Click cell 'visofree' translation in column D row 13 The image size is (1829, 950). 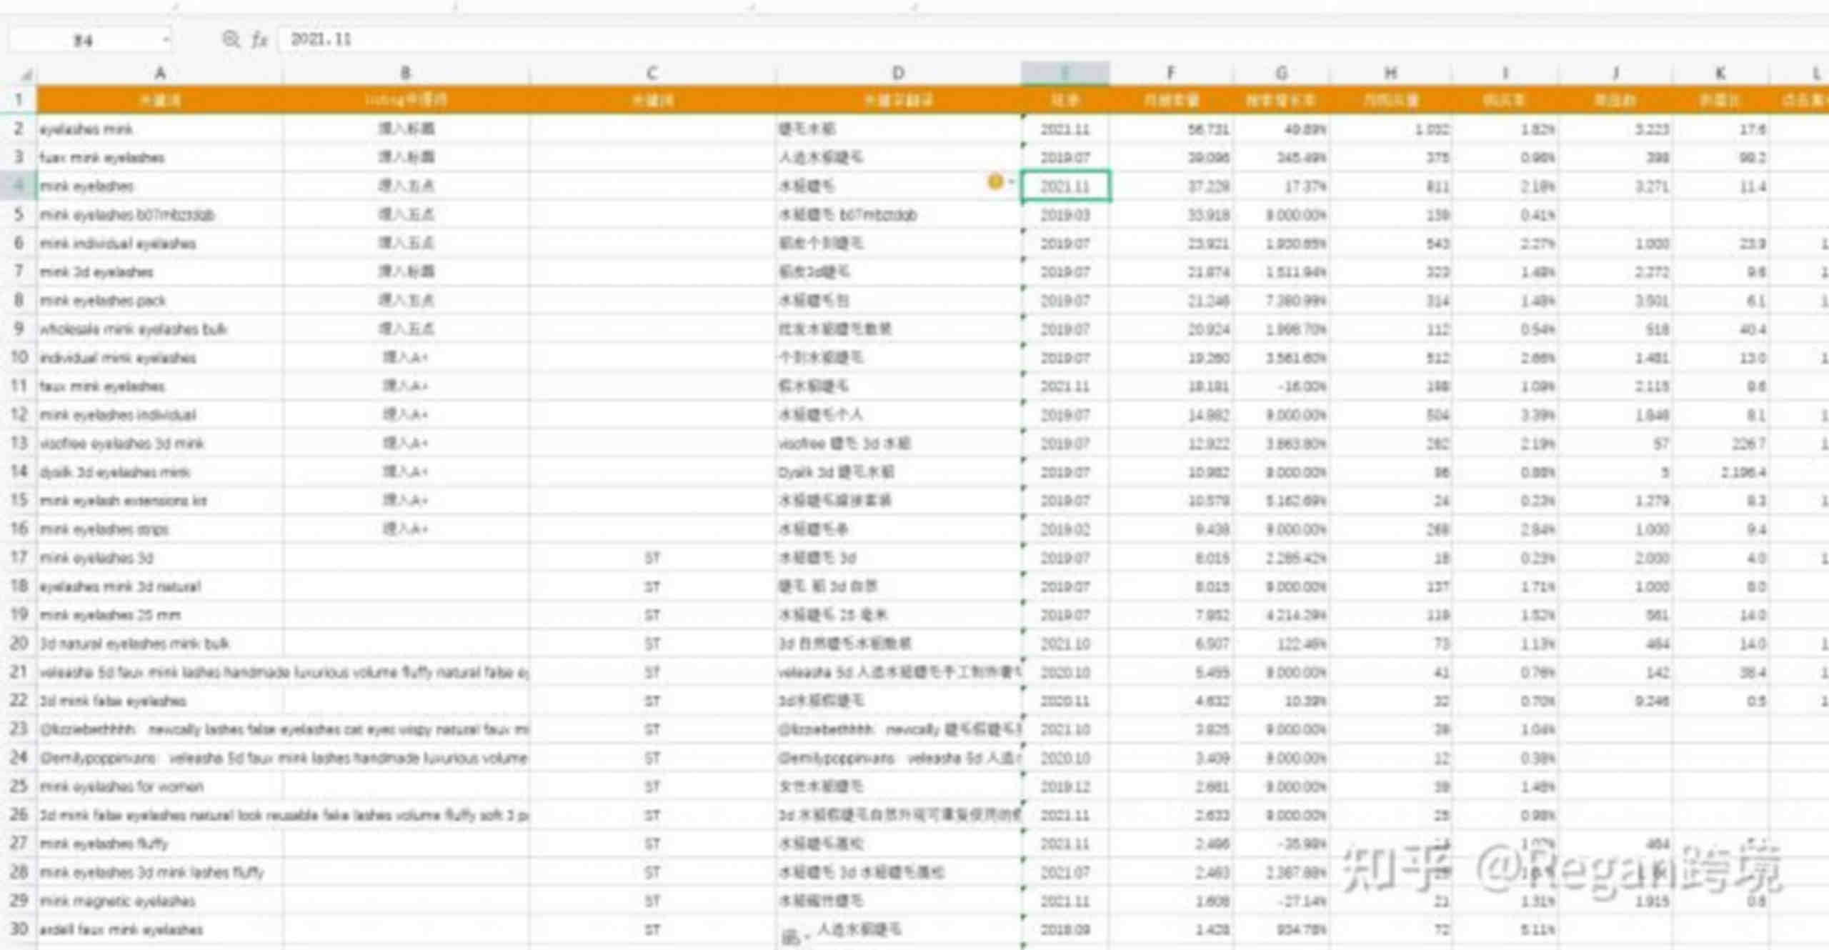[x=899, y=443]
